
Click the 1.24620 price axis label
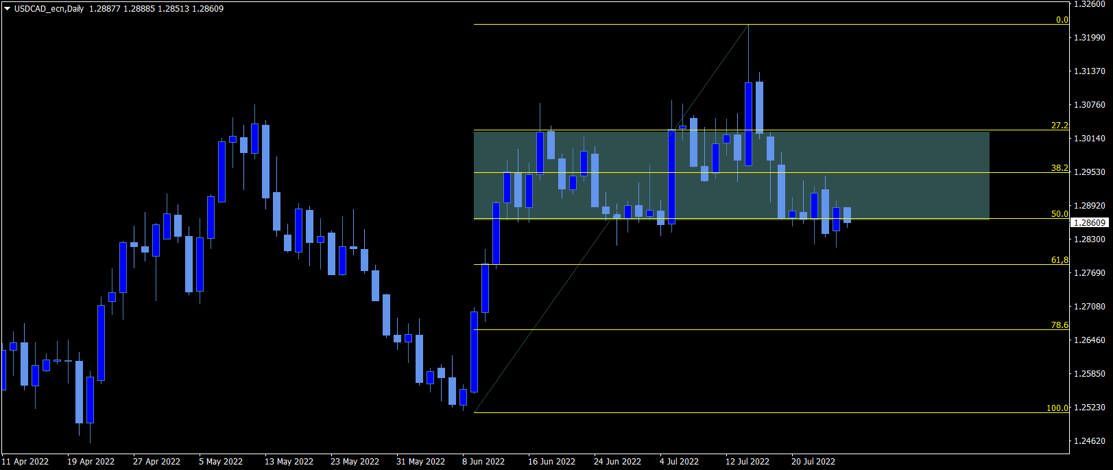(x=1090, y=441)
